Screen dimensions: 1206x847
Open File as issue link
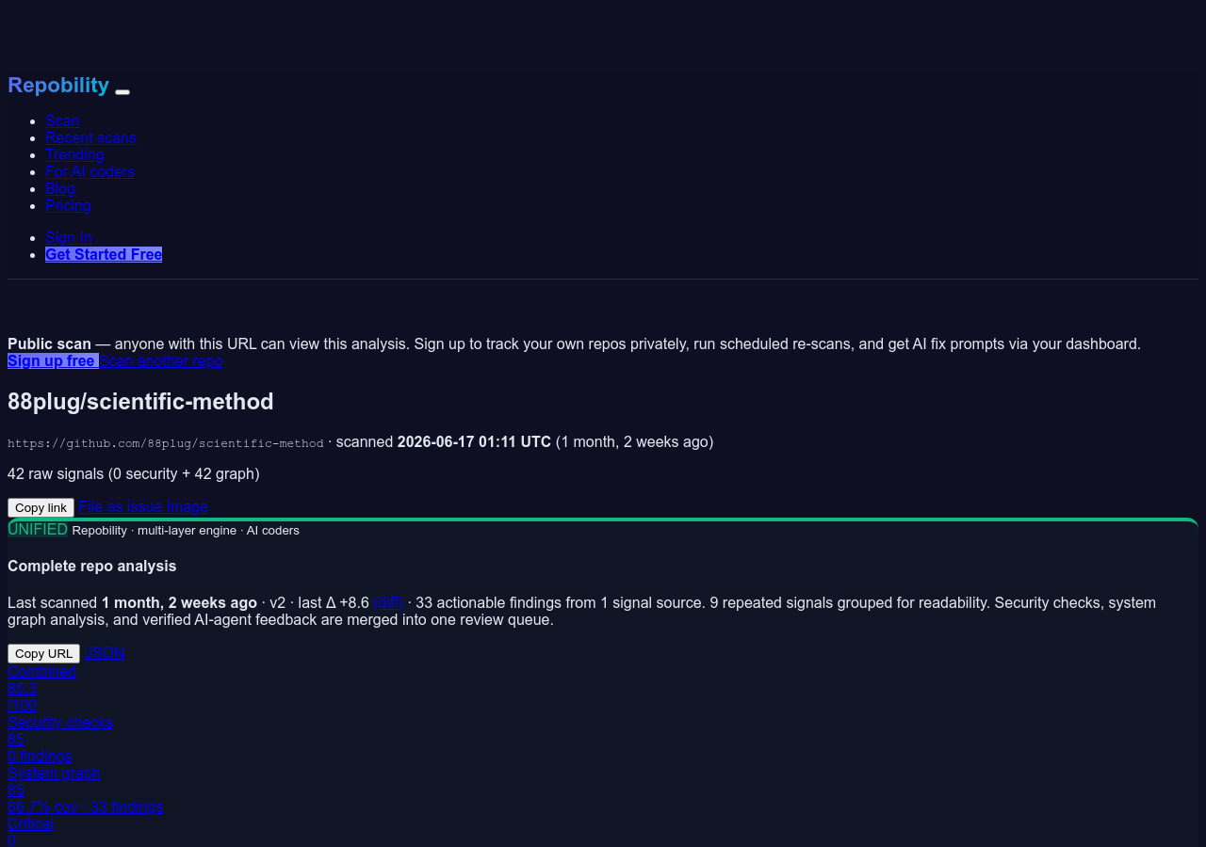coord(121,506)
